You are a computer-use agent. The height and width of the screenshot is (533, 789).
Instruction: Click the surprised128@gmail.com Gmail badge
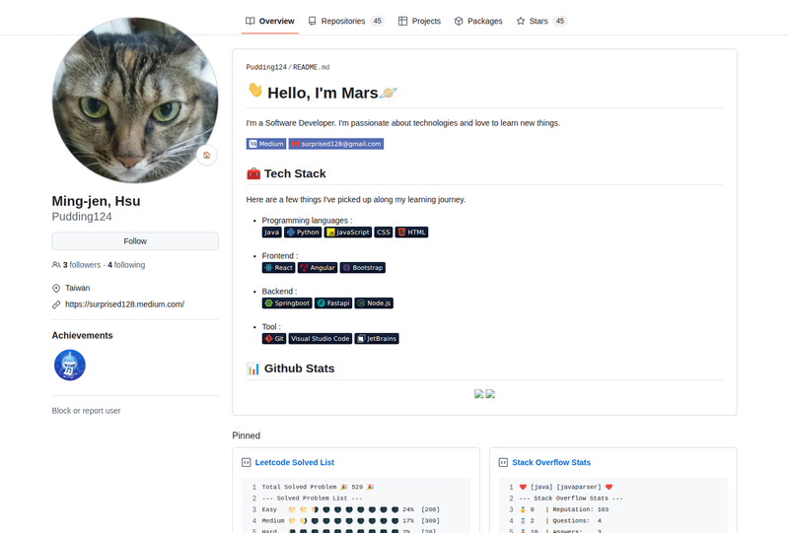(336, 144)
